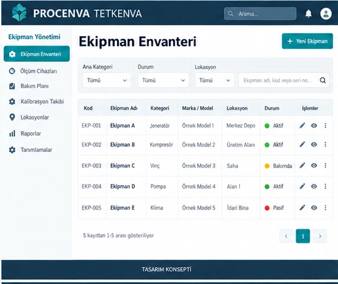Click the Yeni Ekipman button

[307, 41]
